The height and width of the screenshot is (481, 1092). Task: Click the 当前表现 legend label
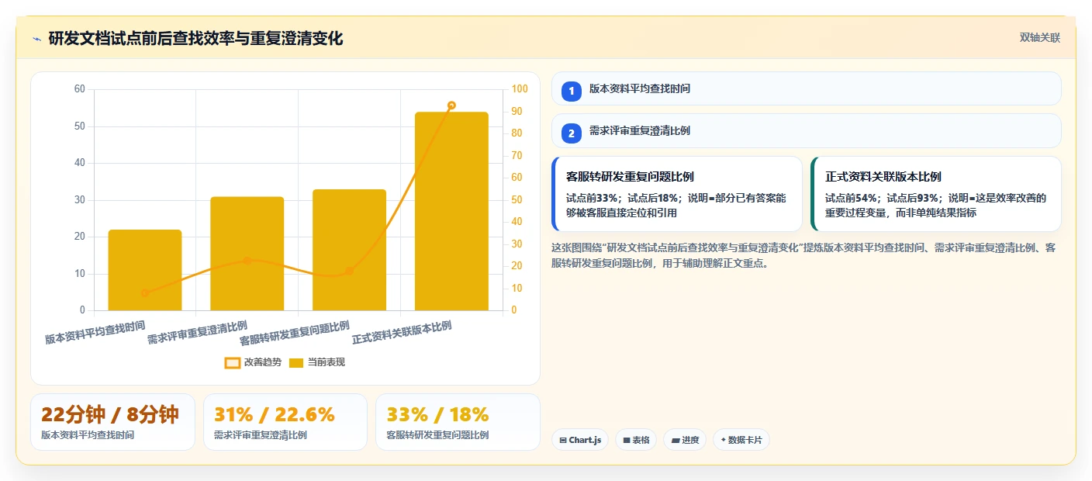tap(327, 362)
